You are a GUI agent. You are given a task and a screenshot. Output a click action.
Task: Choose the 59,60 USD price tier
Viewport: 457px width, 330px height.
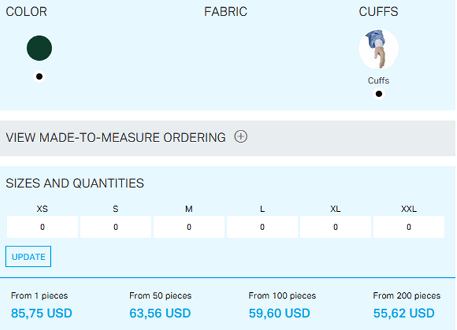[279, 314]
